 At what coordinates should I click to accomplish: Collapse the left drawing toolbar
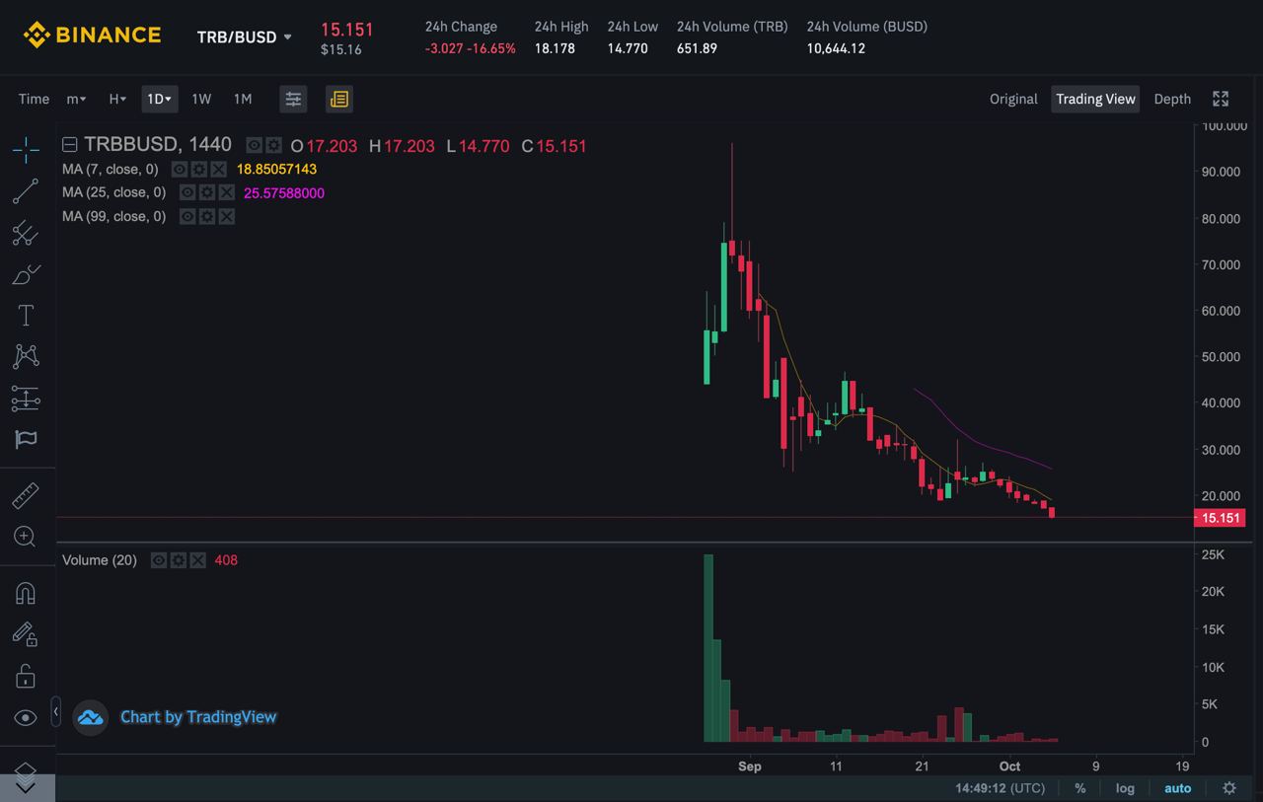[56, 711]
